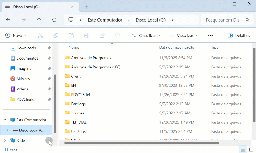Select the PerfLogs folder row

point(155,104)
